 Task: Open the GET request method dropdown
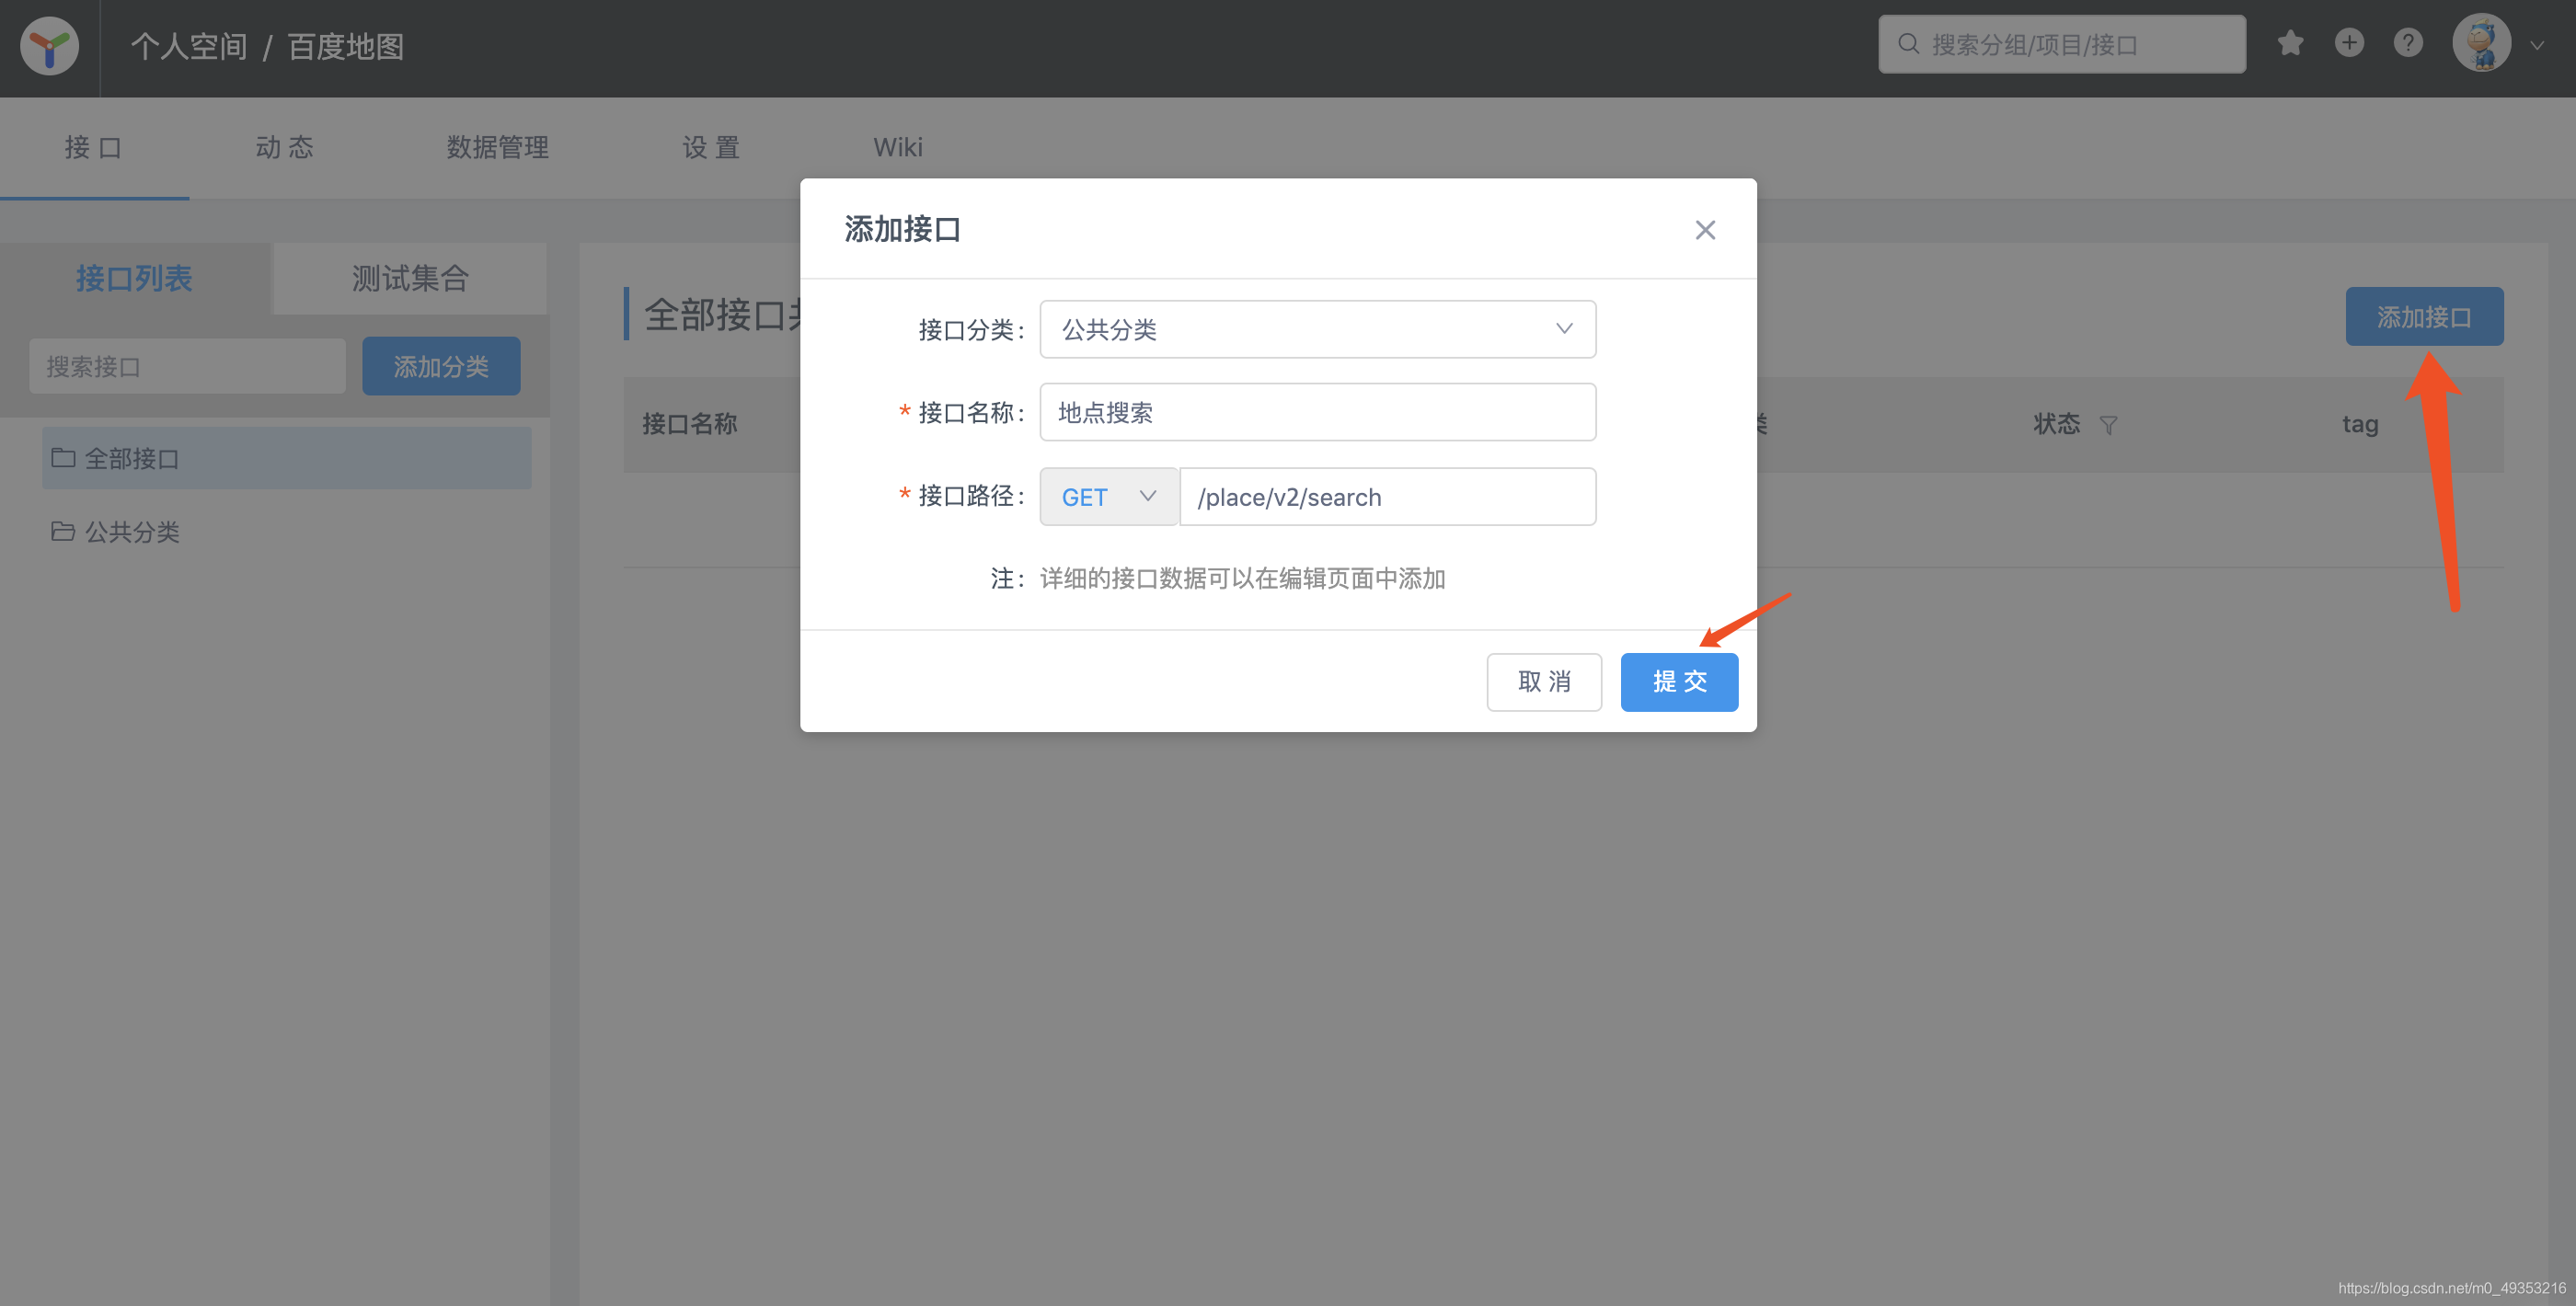click(x=1108, y=496)
